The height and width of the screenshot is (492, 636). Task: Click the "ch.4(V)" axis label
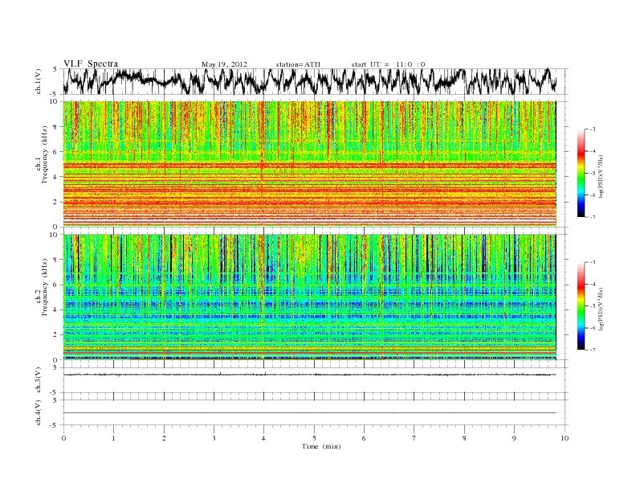[39, 412]
